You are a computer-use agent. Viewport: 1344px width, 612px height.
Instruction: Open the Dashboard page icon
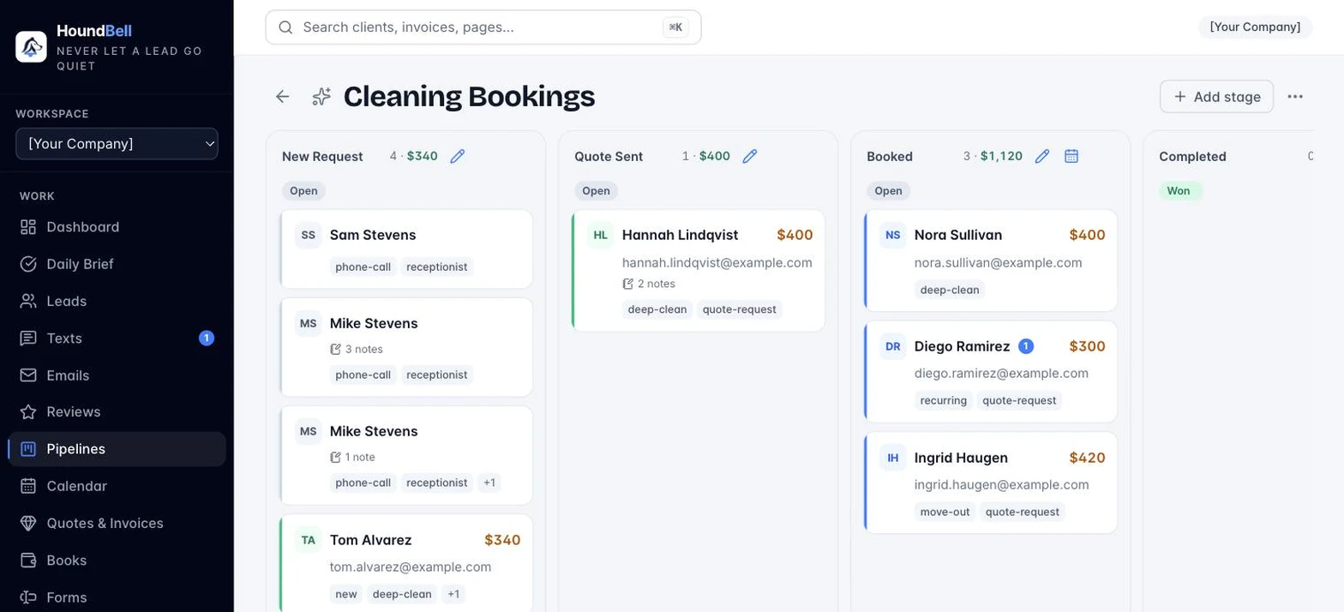(28, 227)
